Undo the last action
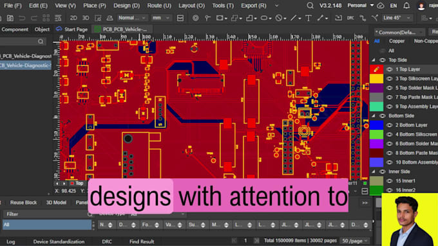438x246 pixels. 22,18
